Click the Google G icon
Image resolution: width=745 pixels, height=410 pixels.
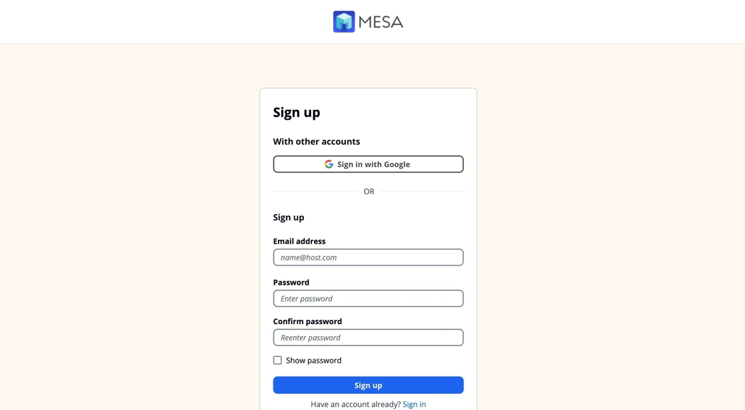[x=329, y=164]
